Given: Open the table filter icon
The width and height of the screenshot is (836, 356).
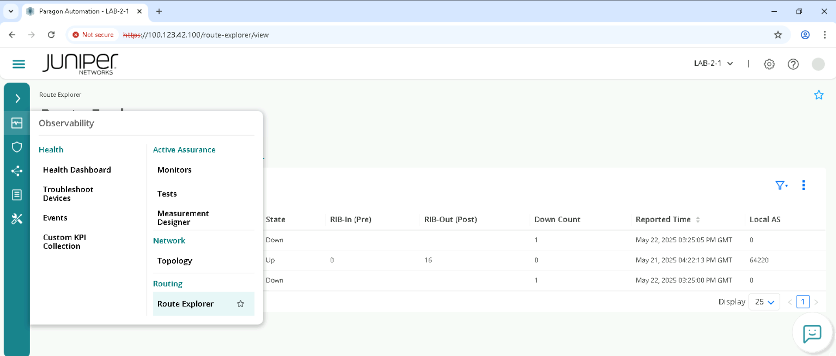Looking at the screenshot, I should pyautogui.click(x=781, y=186).
